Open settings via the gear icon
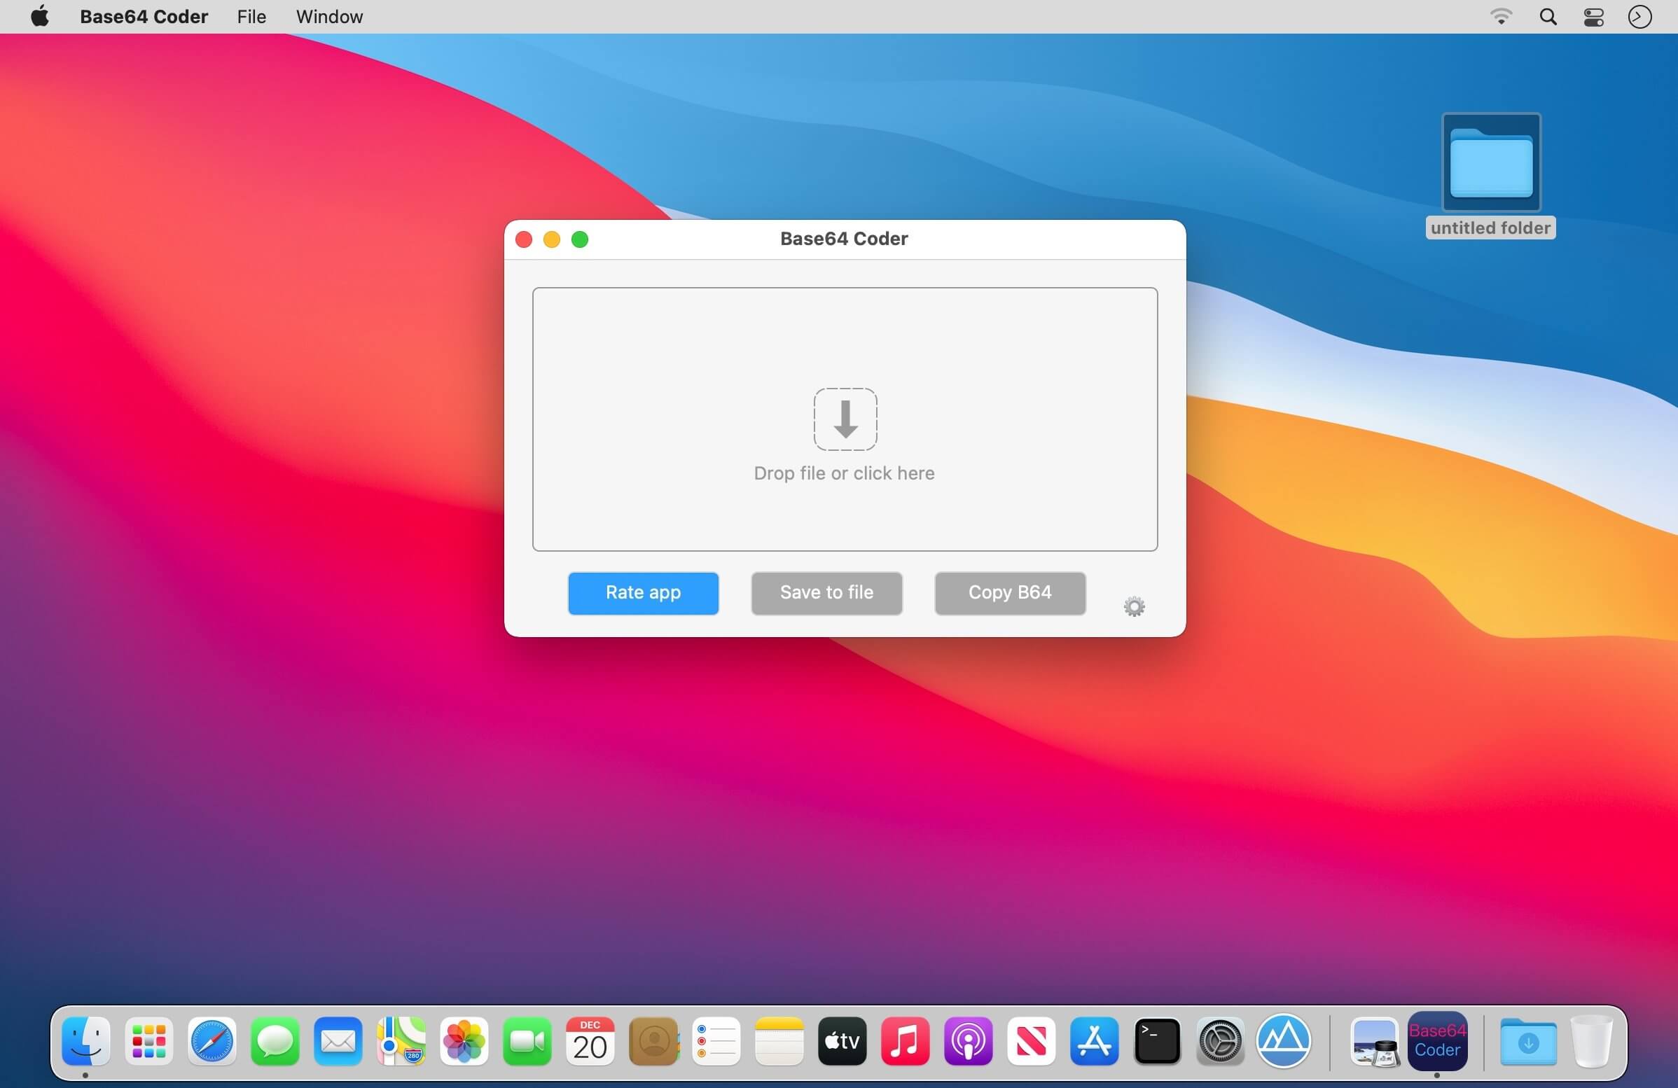1678x1088 pixels. 1134,606
